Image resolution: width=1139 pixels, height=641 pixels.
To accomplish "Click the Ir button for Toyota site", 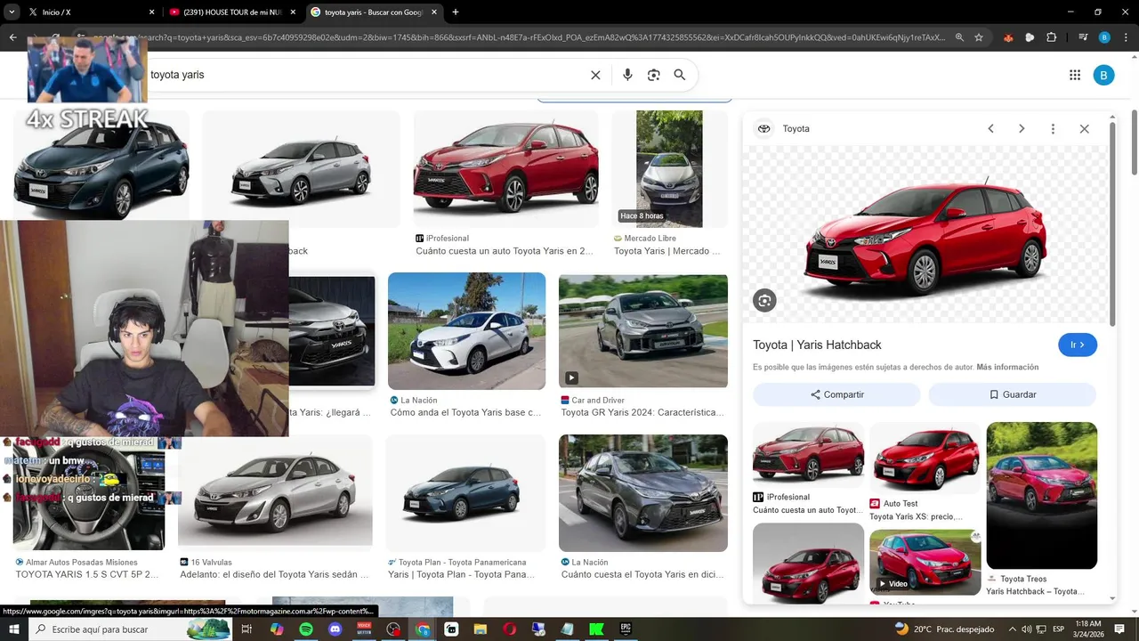I will (1078, 345).
